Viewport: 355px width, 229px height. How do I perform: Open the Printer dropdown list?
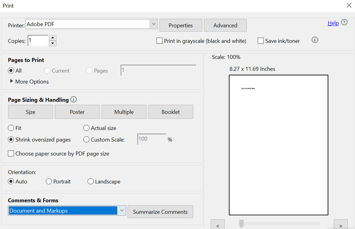coord(153,24)
